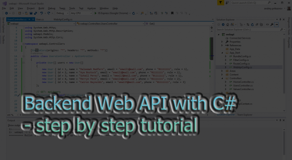This screenshot has height=160, width=292.
Task: Switch to the WebApiConfig.cs editor tab
Action: pos(63,19)
